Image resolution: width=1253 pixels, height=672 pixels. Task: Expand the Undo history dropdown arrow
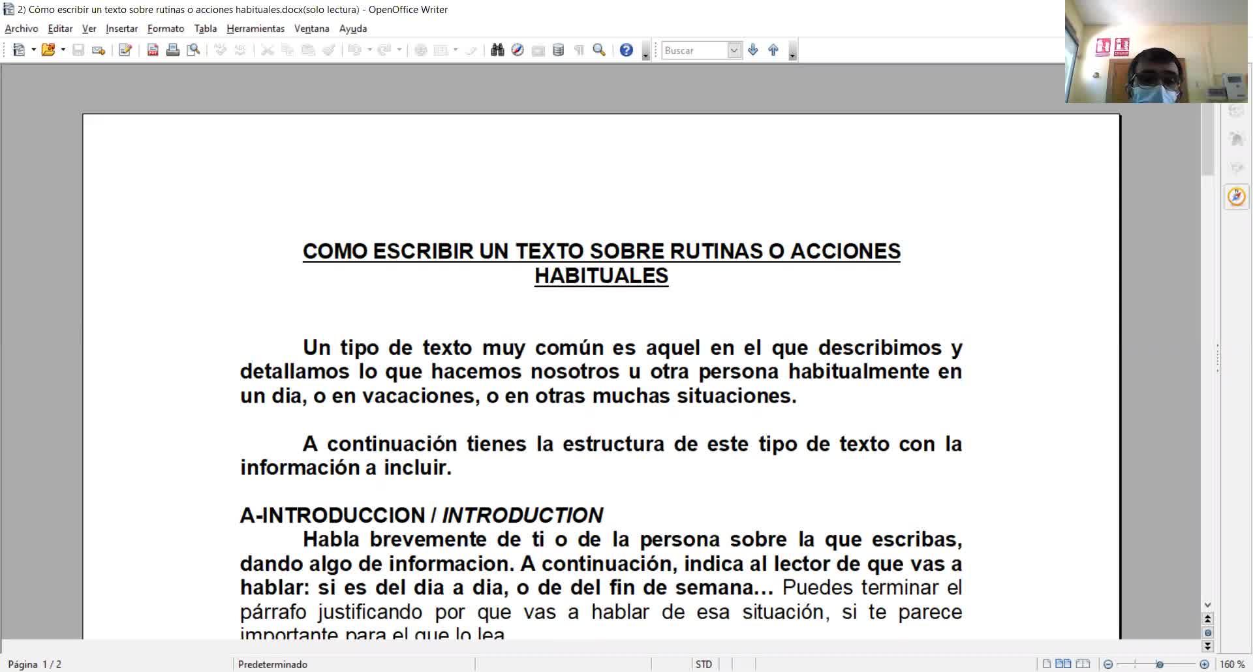(x=369, y=50)
